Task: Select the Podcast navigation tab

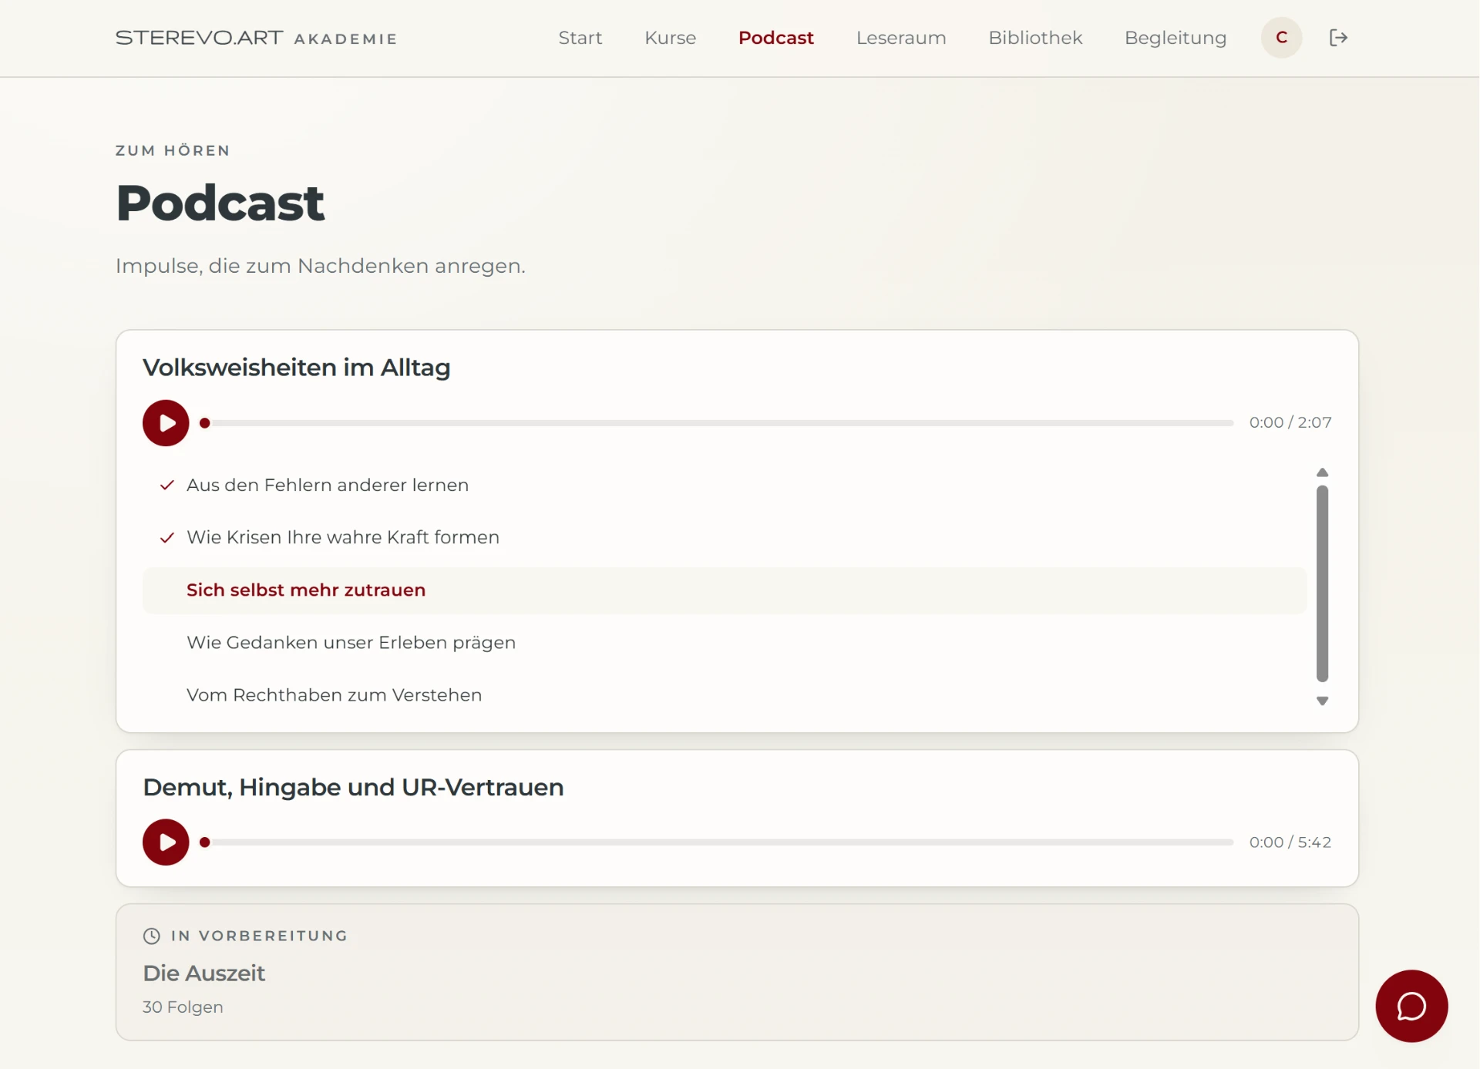Action: point(775,38)
